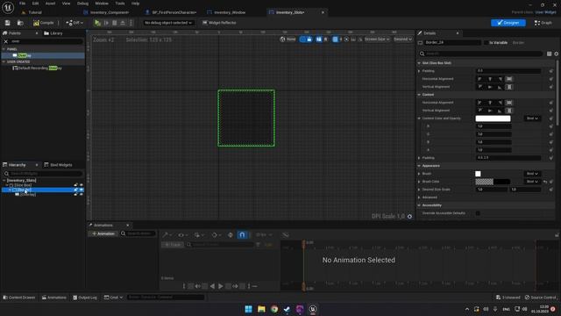Add a new Animation
The image size is (561, 316).
point(103,233)
